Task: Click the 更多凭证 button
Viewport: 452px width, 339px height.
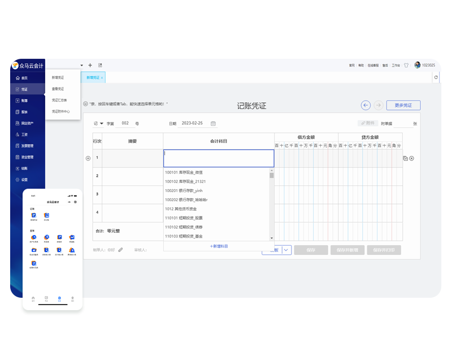Action: pyautogui.click(x=403, y=105)
